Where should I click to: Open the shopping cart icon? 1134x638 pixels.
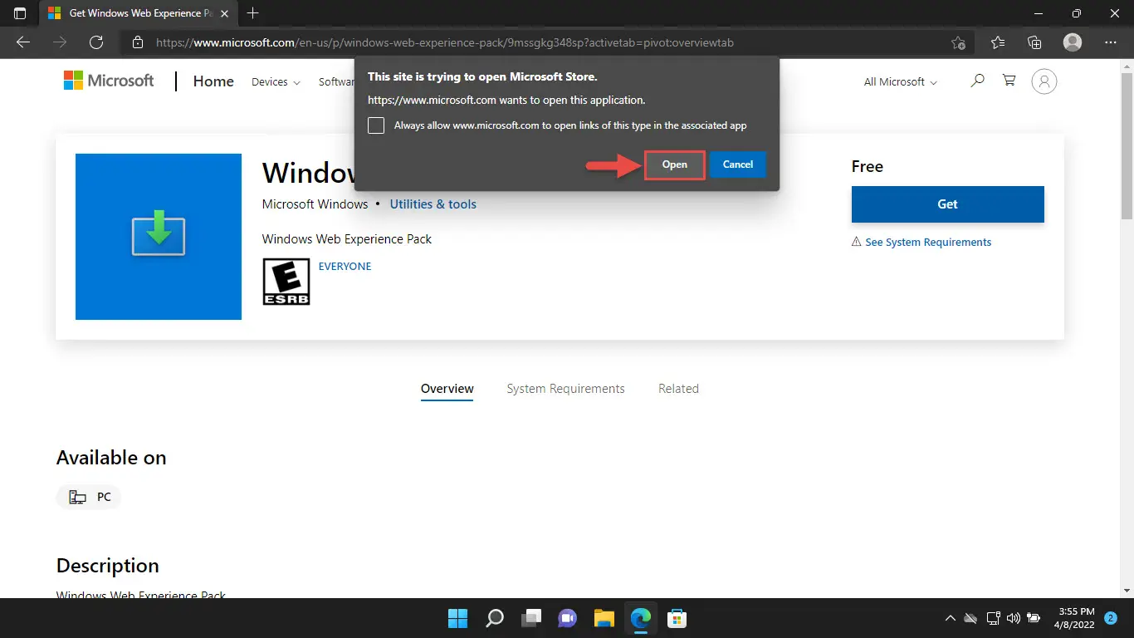(x=1009, y=81)
